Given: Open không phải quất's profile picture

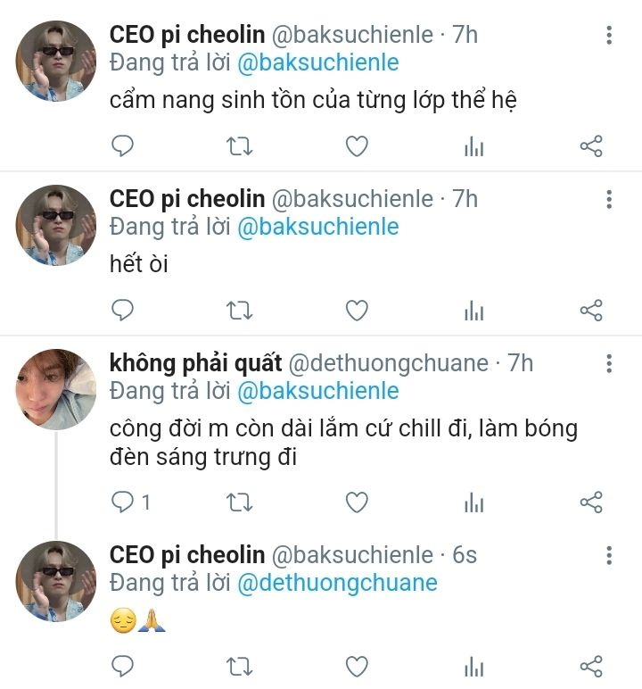Looking at the screenshot, I should (x=56, y=389).
